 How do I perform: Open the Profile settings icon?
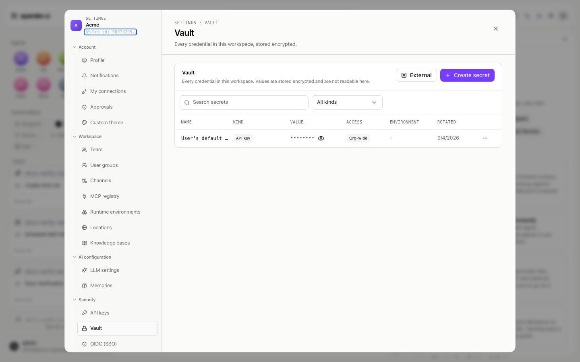[x=84, y=60]
